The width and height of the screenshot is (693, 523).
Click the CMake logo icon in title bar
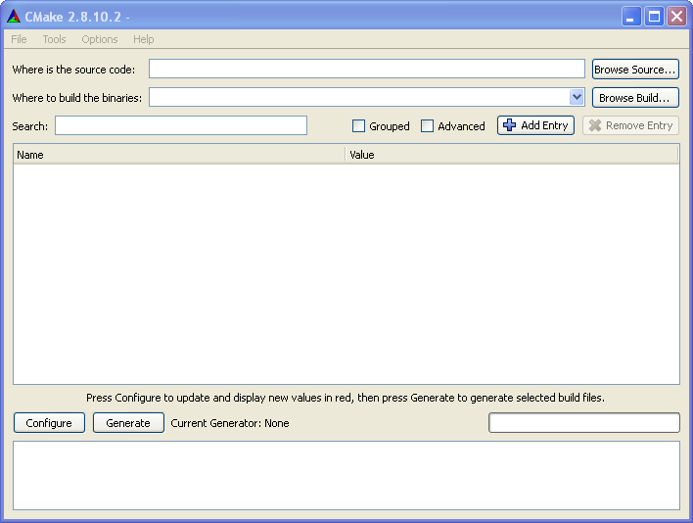coord(14,17)
